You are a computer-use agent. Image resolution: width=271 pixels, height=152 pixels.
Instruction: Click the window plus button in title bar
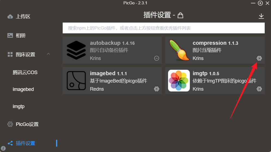260,3
